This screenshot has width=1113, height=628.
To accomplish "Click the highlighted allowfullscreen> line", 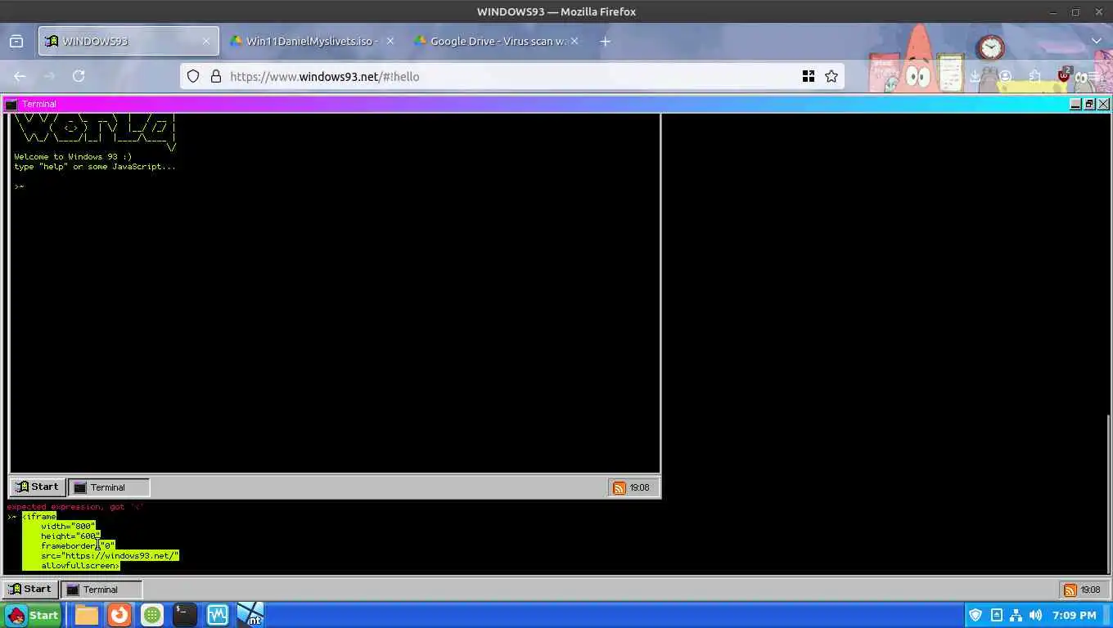I will pos(80,565).
